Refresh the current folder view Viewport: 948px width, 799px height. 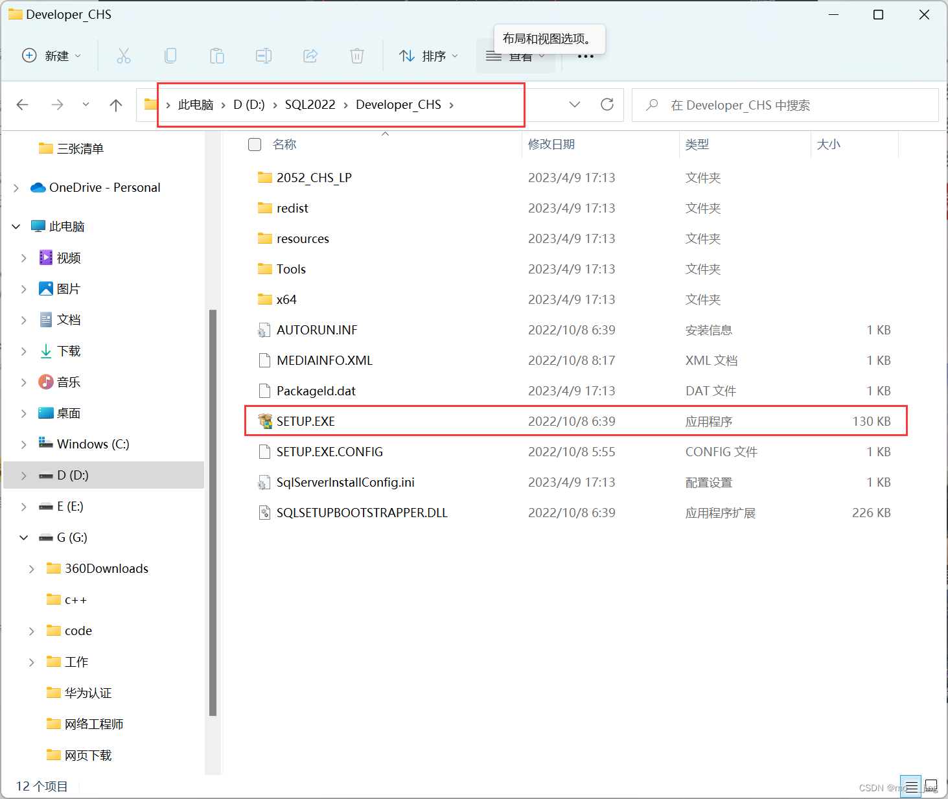pyautogui.click(x=607, y=104)
